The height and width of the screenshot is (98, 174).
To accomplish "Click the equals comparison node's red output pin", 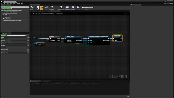I will [x=43, y=44].
